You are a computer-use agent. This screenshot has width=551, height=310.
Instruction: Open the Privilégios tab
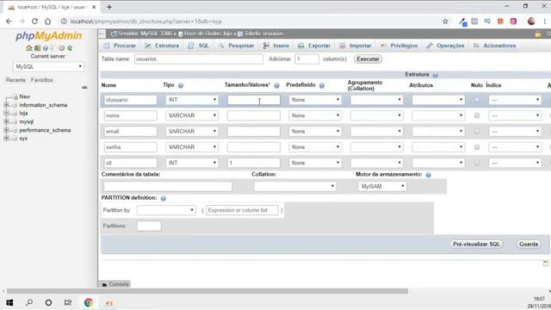coord(399,46)
